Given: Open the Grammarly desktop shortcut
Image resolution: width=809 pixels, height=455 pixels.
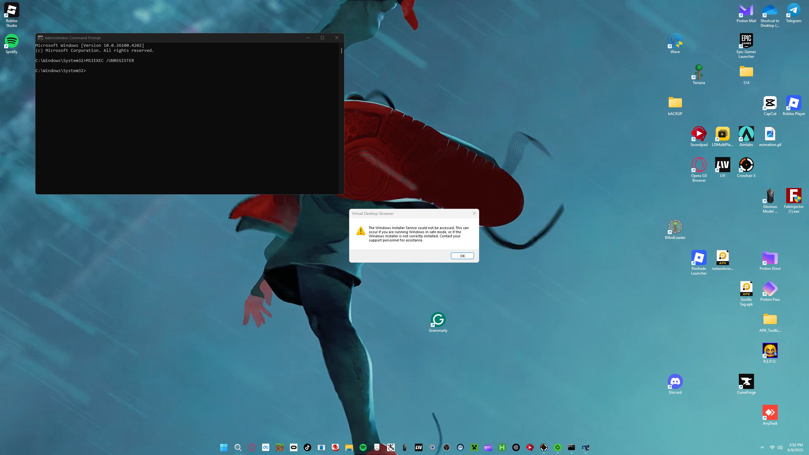Looking at the screenshot, I should pyautogui.click(x=438, y=320).
